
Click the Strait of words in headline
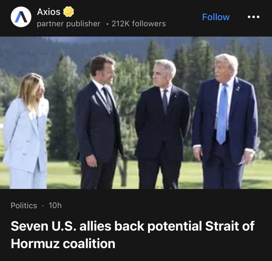[230, 226]
